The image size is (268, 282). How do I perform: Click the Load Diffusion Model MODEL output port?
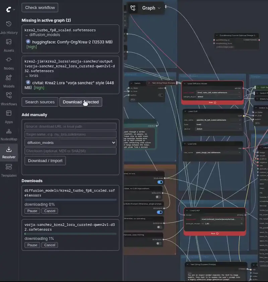pyautogui.click(x=243, y=88)
